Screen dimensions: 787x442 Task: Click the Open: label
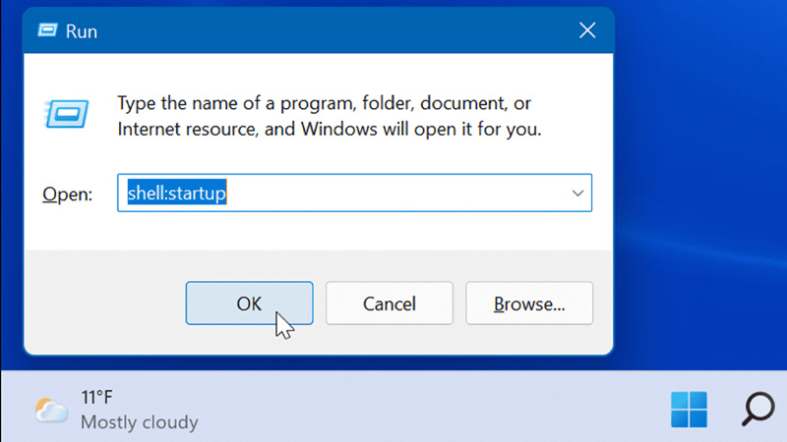coord(67,193)
